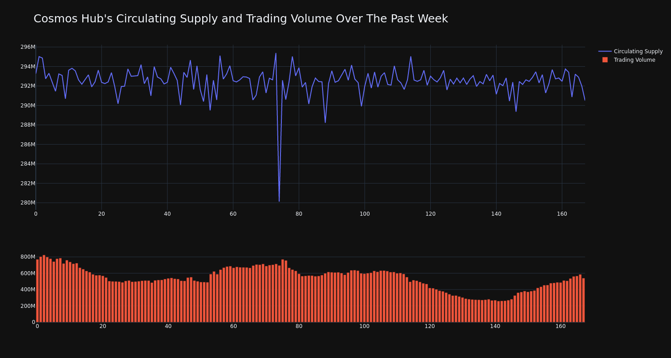This screenshot has width=671, height=358.
Task: Select the chart title text
Action: [x=241, y=19]
